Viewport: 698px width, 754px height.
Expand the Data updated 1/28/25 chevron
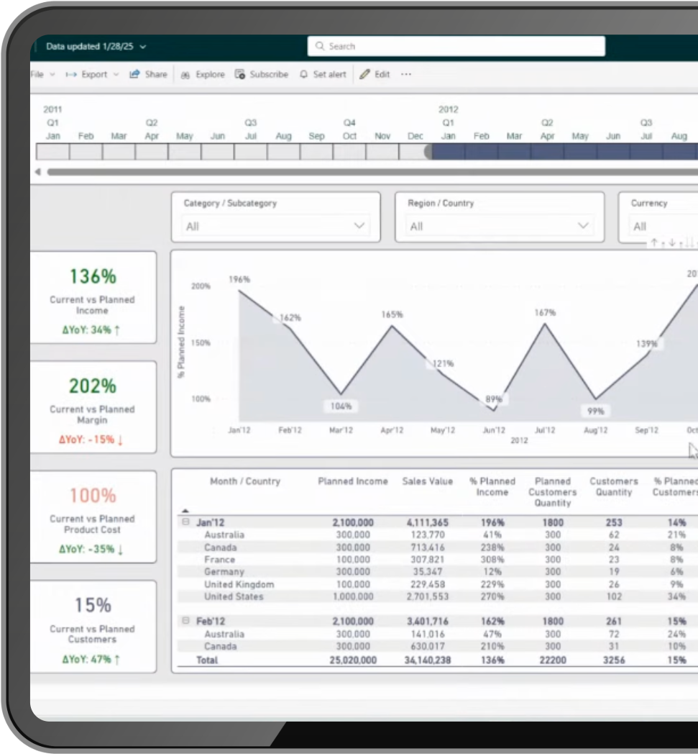(143, 47)
